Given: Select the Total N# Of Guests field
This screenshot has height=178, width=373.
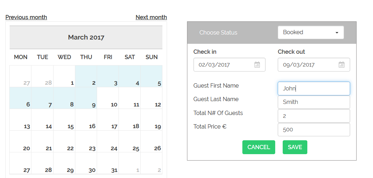Looking at the screenshot, I should [x=314, y=116].
